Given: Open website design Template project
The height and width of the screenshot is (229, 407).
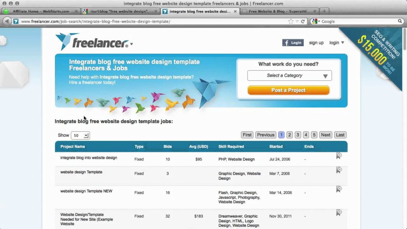Looking at the screenshot, I should click(x=81, y=172).
